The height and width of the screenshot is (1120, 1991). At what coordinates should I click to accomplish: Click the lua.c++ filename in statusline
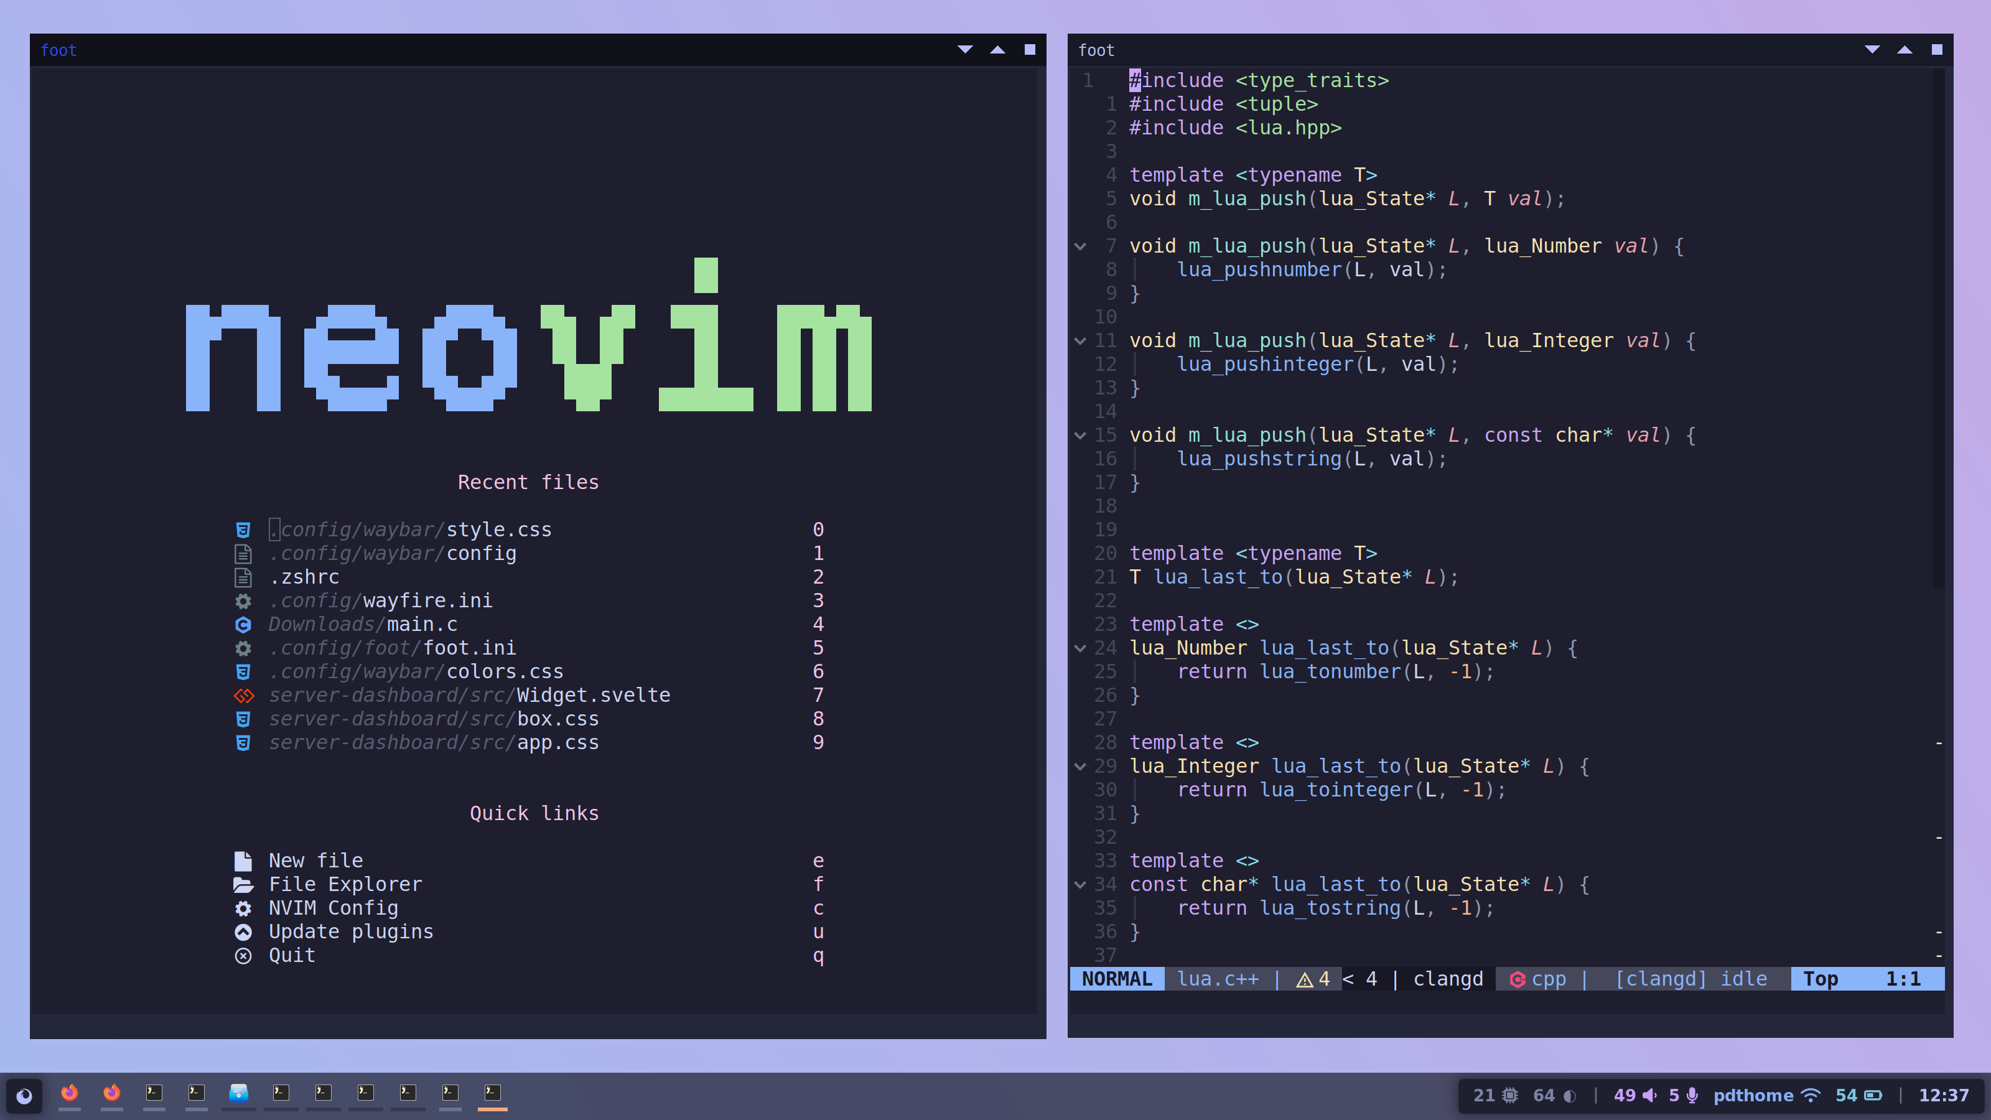(1218, 979)
